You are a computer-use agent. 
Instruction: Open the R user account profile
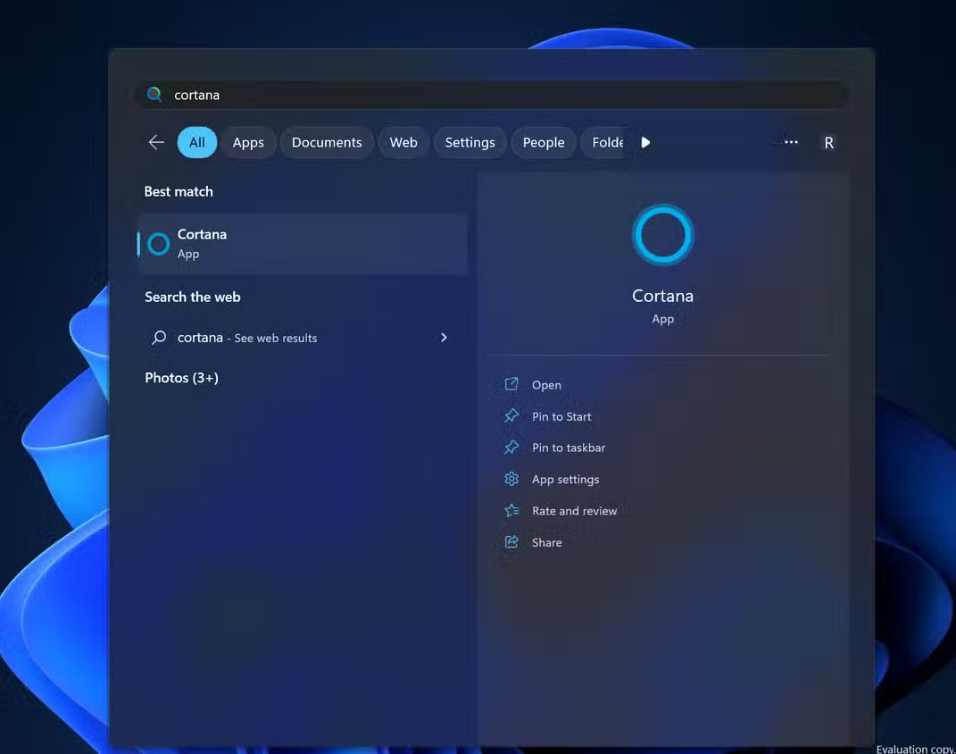click(828, 142)
